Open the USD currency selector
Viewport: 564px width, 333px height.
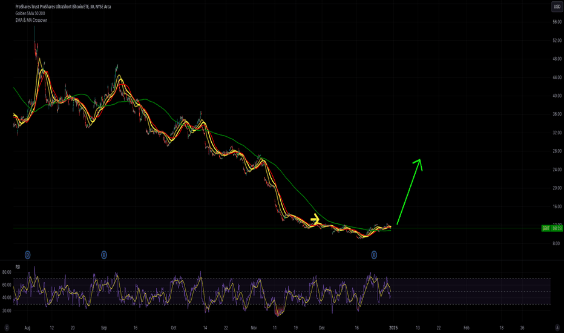tap(557, 7)
